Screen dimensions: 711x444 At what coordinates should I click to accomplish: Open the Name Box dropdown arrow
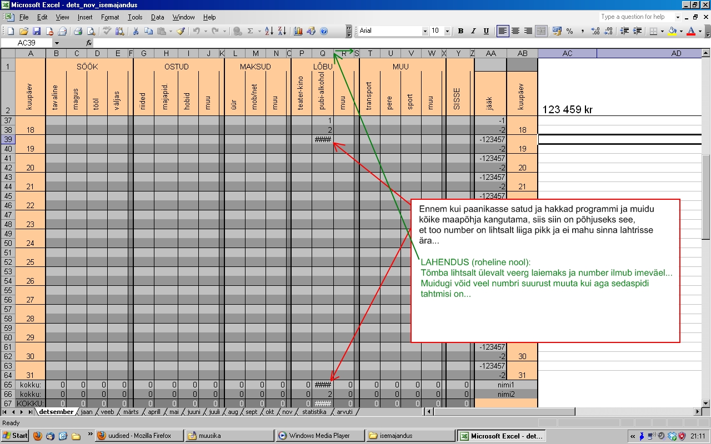(x=57, y=43)
